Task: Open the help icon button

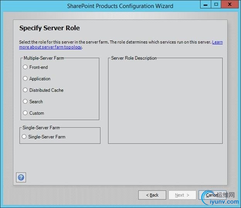Action: tap(21, 177)
